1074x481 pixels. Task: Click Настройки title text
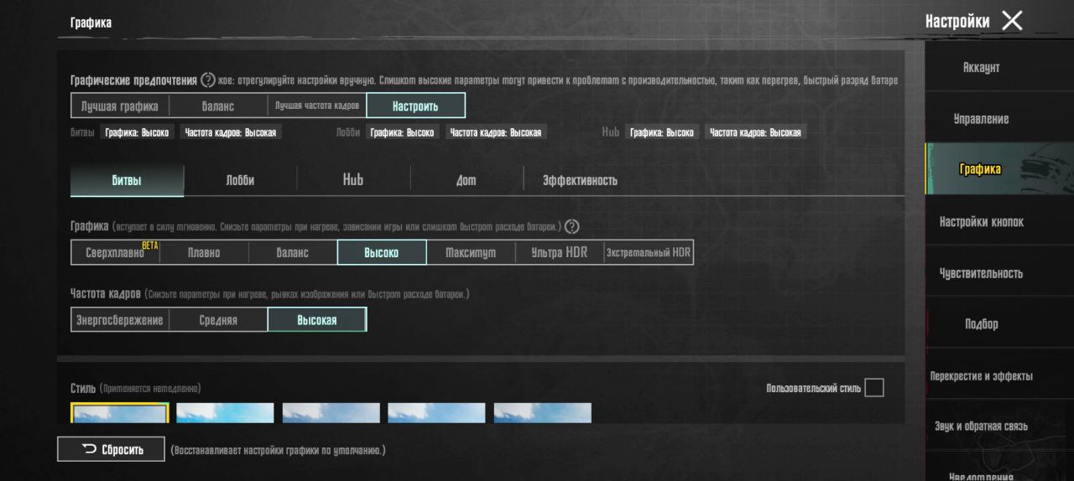click(x=957, y=21)
